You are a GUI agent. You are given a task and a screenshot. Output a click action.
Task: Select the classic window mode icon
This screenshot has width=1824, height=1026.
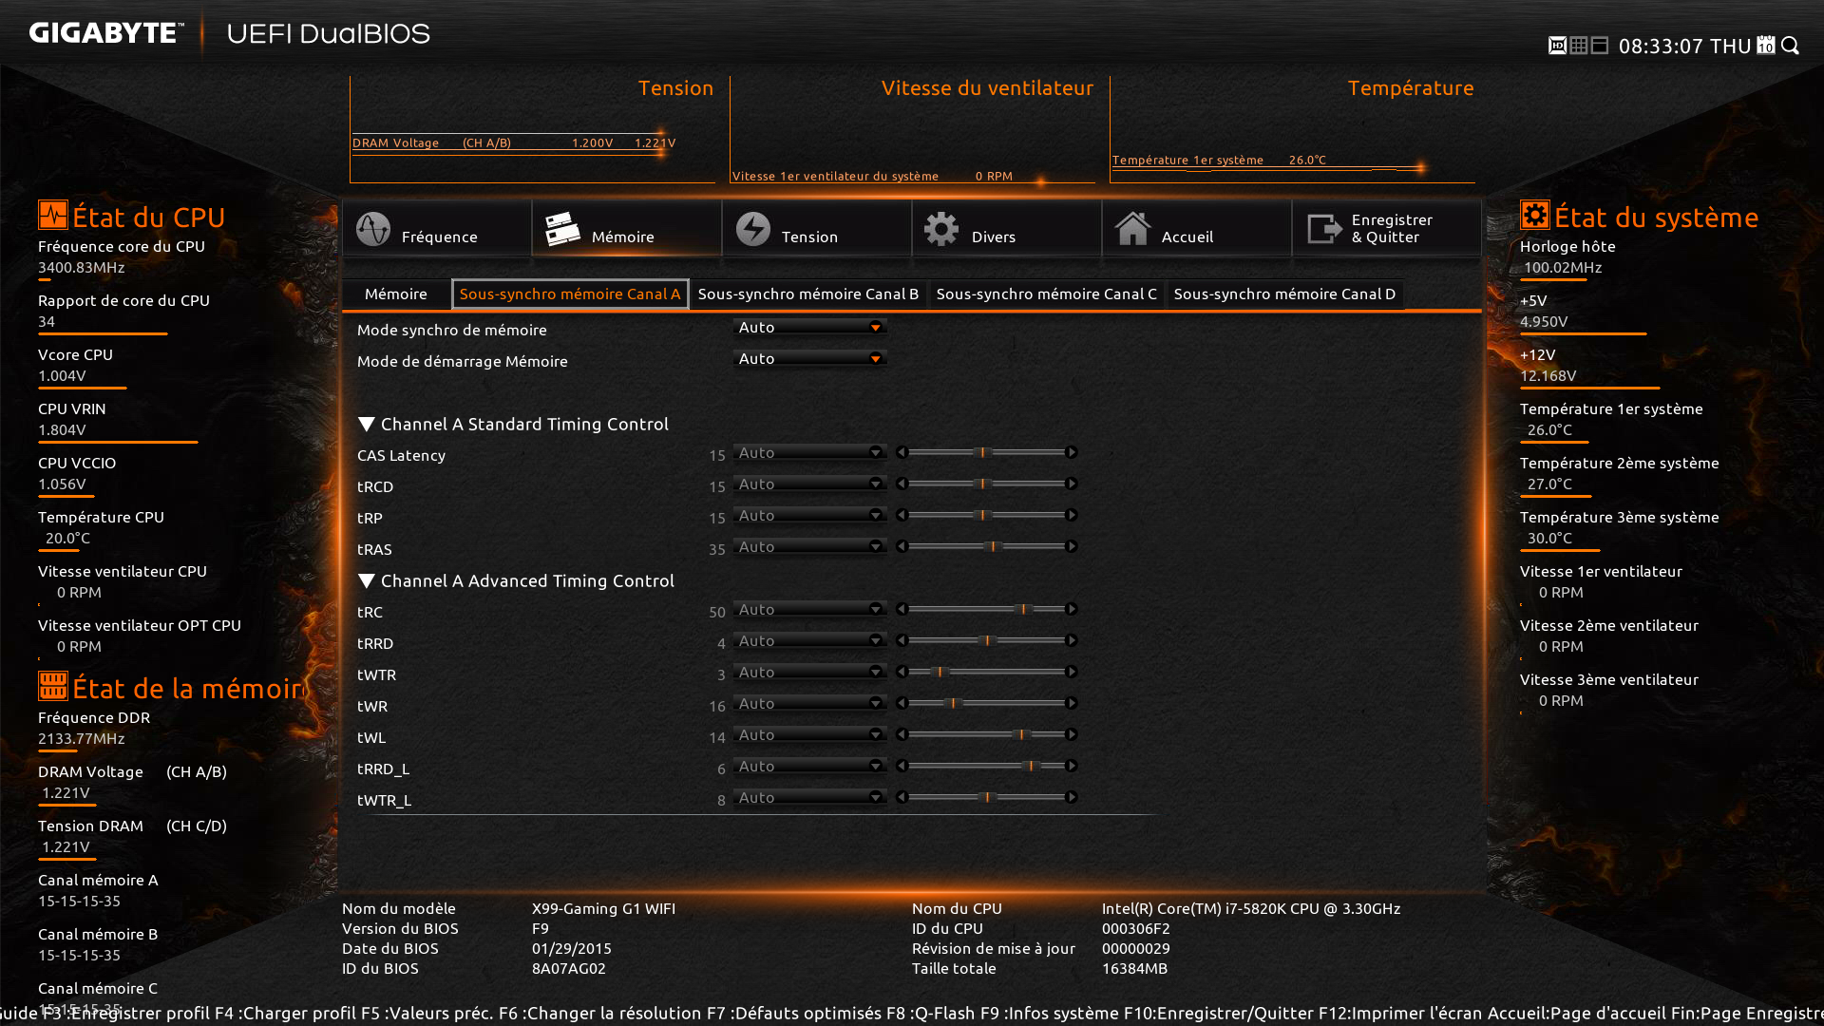1600,46
